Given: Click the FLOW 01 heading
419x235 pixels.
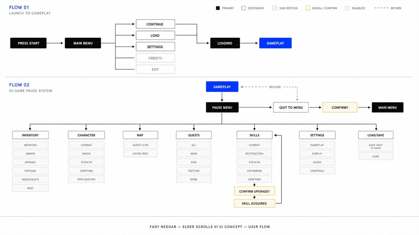Looking at the screenshot, I should tap(19, 7).
